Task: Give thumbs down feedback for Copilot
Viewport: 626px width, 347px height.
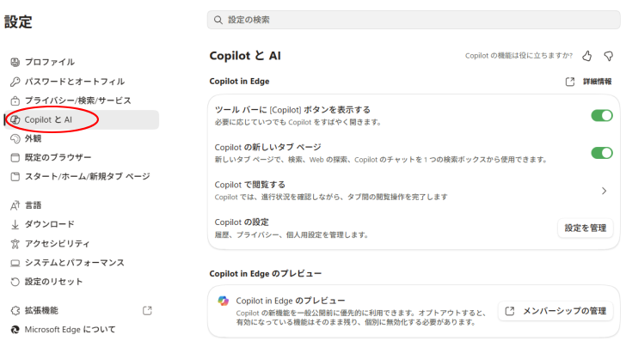Action: coord(609,56)
